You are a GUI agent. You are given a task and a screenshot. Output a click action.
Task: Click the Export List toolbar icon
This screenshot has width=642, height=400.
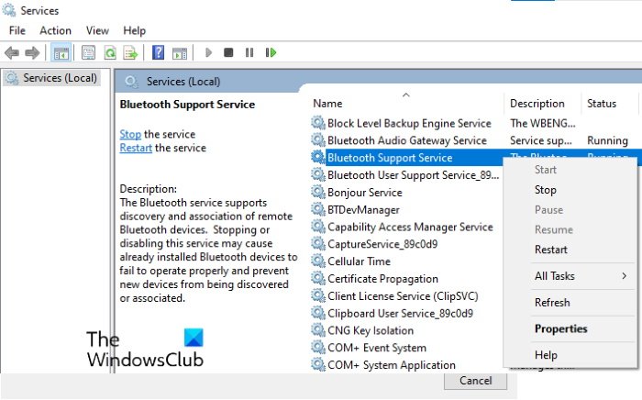point(130,52)
